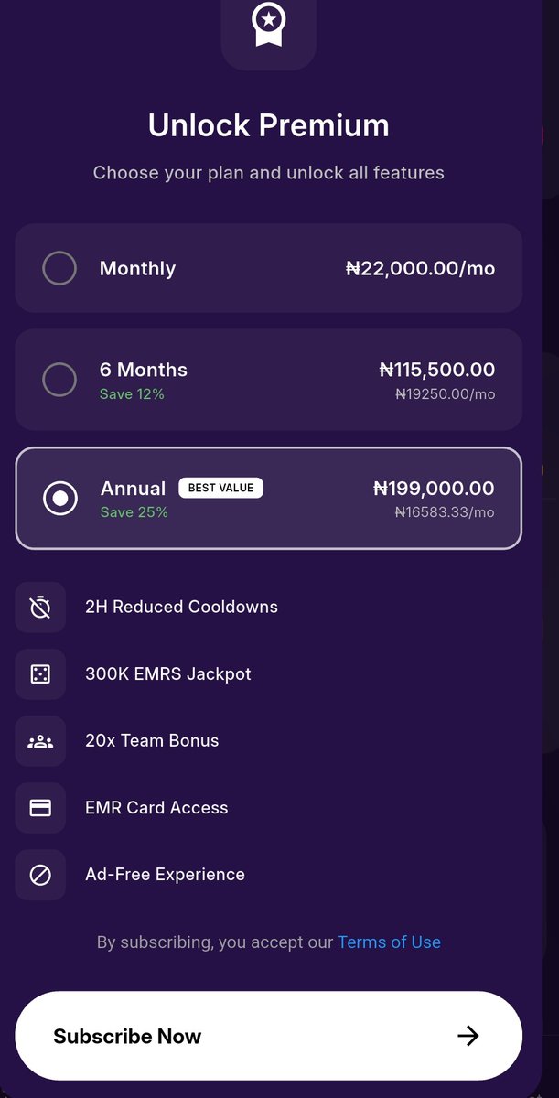Click the reduced cooldowns timer icon
The width and height of the screenshot is (559, 1098).
40,608
